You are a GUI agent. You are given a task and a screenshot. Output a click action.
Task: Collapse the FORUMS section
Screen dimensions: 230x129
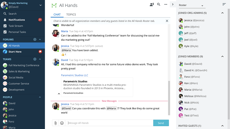pos(40,39)
